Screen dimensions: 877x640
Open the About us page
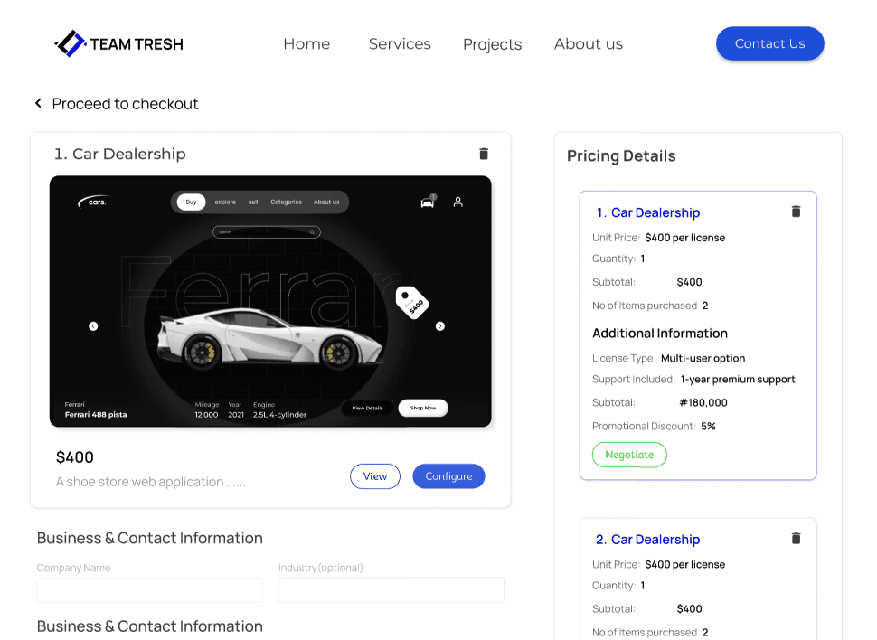coord(589,43)
